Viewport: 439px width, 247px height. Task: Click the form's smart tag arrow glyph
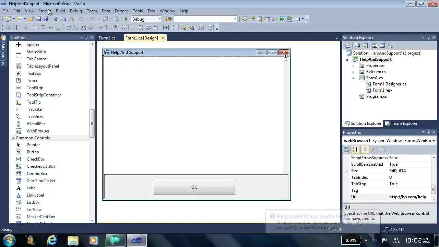click(286, 56)
